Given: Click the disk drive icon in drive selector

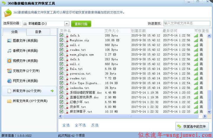Looking at the screenshot, I should click(x=25, y=24).
